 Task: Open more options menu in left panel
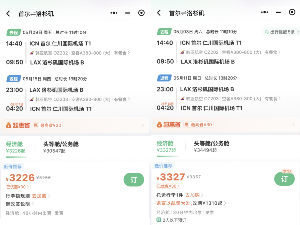[114, 13]
